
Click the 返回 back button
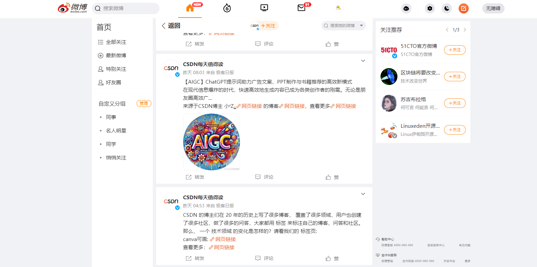(171, 26)
